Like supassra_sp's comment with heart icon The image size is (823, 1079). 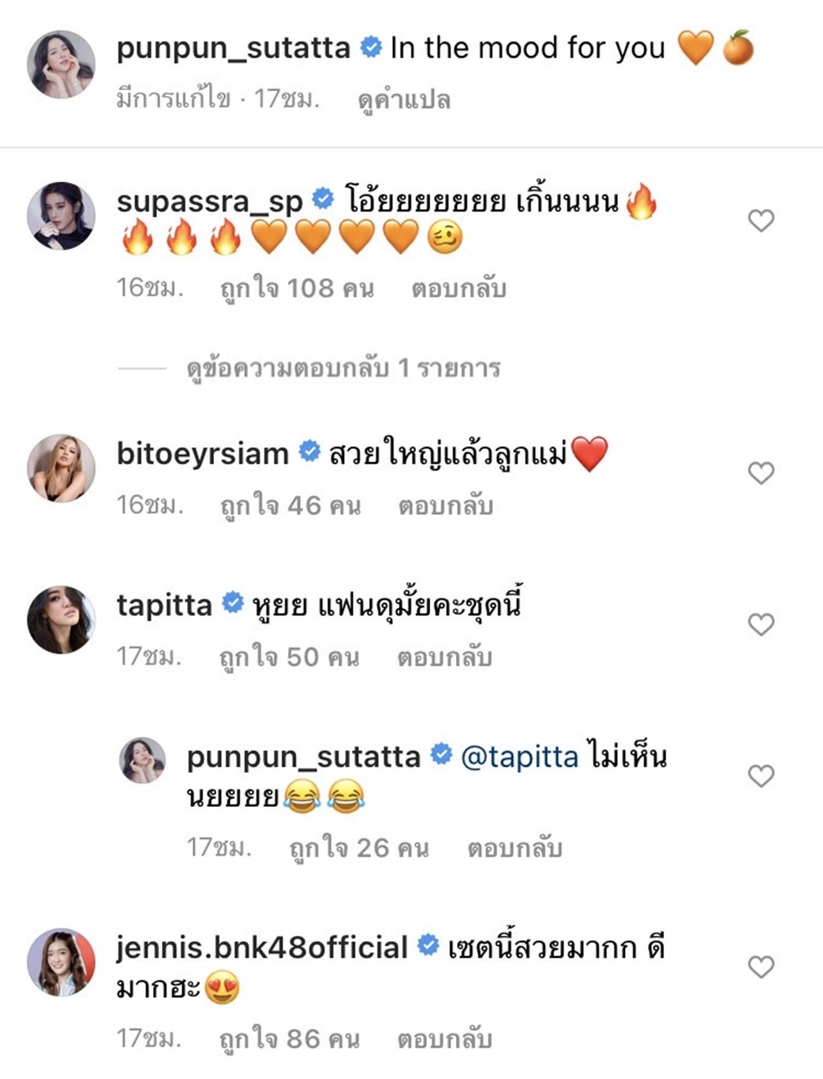click(x=761, y=221)
